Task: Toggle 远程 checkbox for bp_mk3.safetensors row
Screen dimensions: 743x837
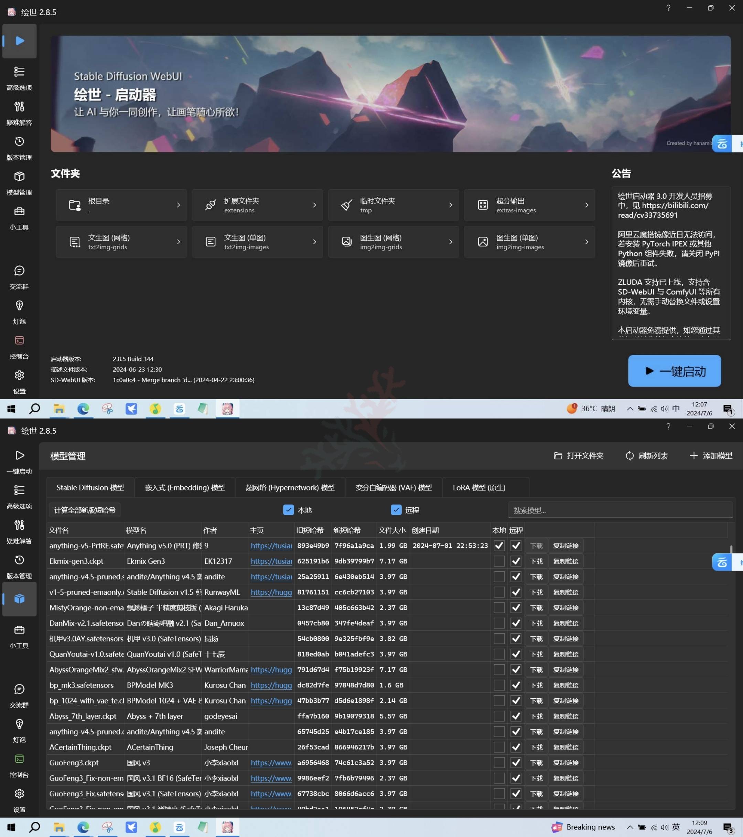Action: (516, 685)
